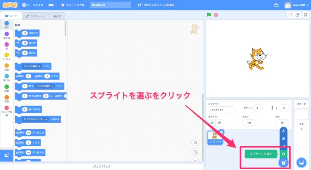311x170 pixels.
Task: Click the zoom in magnifier in workspace
Action: point(195,142)
